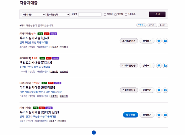Open 미리보기 link under 중고차 loan
Viewport: 185px width, 135px height.
(x=64, y=72)
